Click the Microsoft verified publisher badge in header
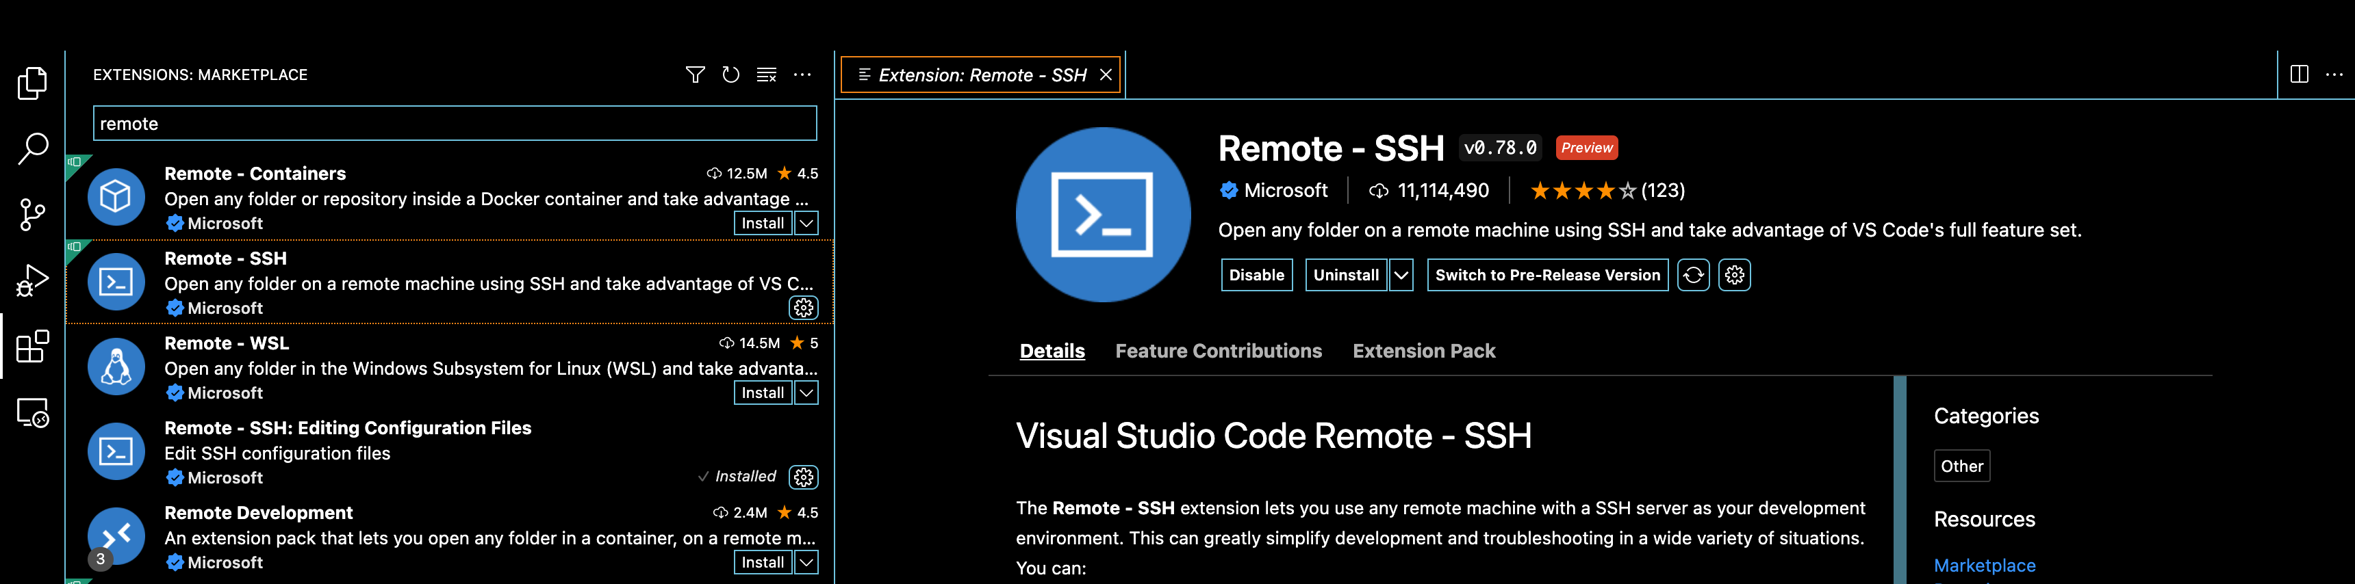The width and height of the screenshot is (2355, 584). point(1229,191)
